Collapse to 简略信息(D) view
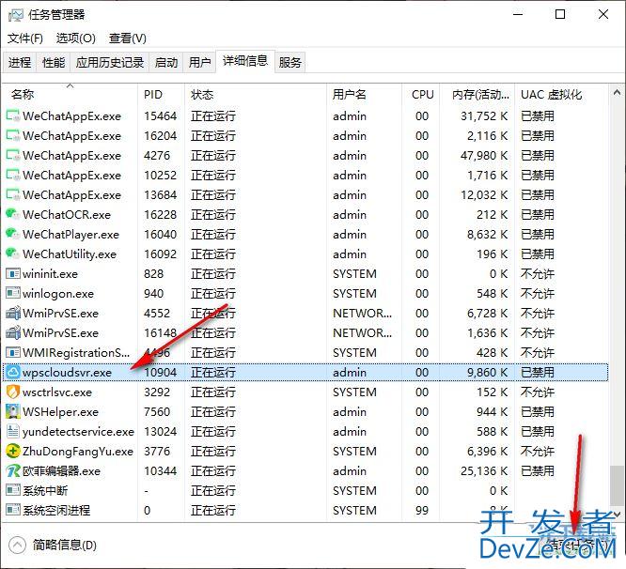Image resolution: width=626 pixels, height=569 pixels. 53,545
